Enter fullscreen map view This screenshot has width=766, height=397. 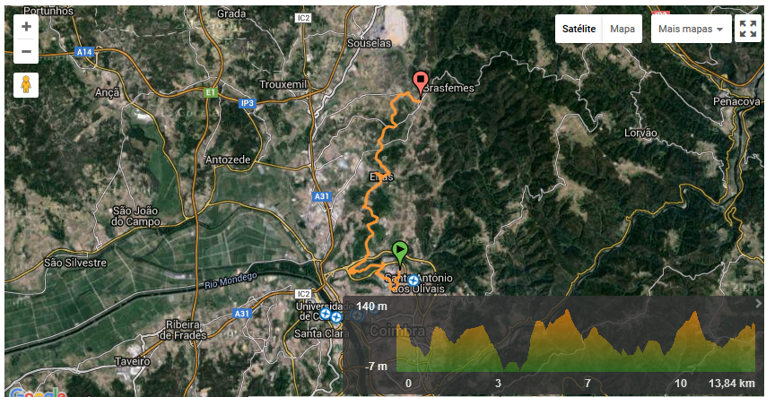[748, 29]
